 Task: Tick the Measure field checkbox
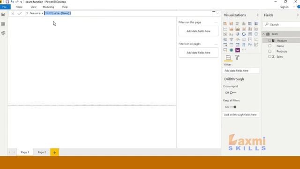tap(270, 41)
